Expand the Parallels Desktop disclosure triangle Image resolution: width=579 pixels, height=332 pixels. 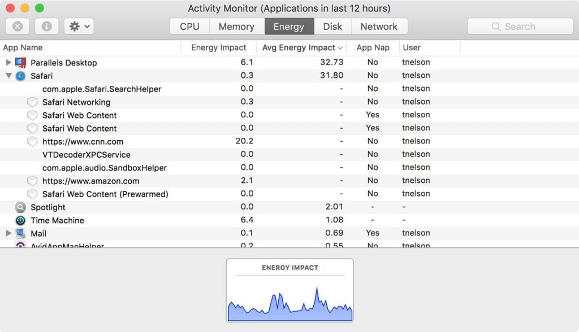(8, 62)
